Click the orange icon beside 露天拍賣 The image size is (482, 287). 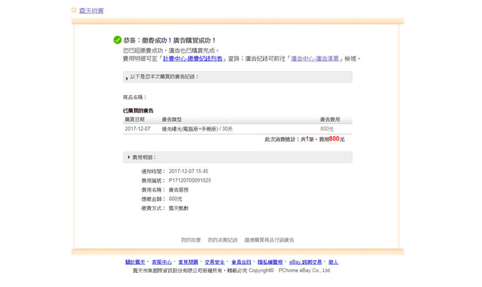click(74, 11)
